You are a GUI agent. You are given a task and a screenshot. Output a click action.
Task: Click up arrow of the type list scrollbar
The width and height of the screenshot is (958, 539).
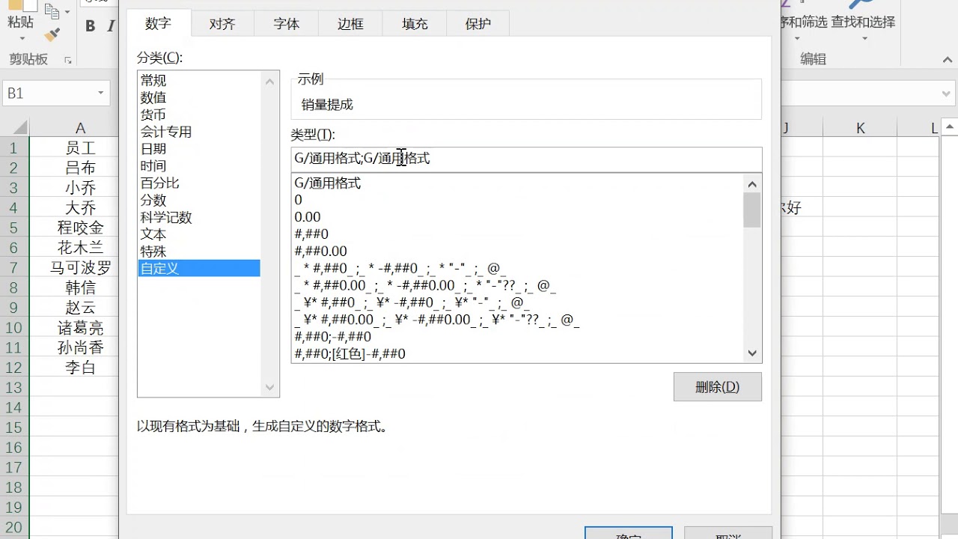point(752,183)
